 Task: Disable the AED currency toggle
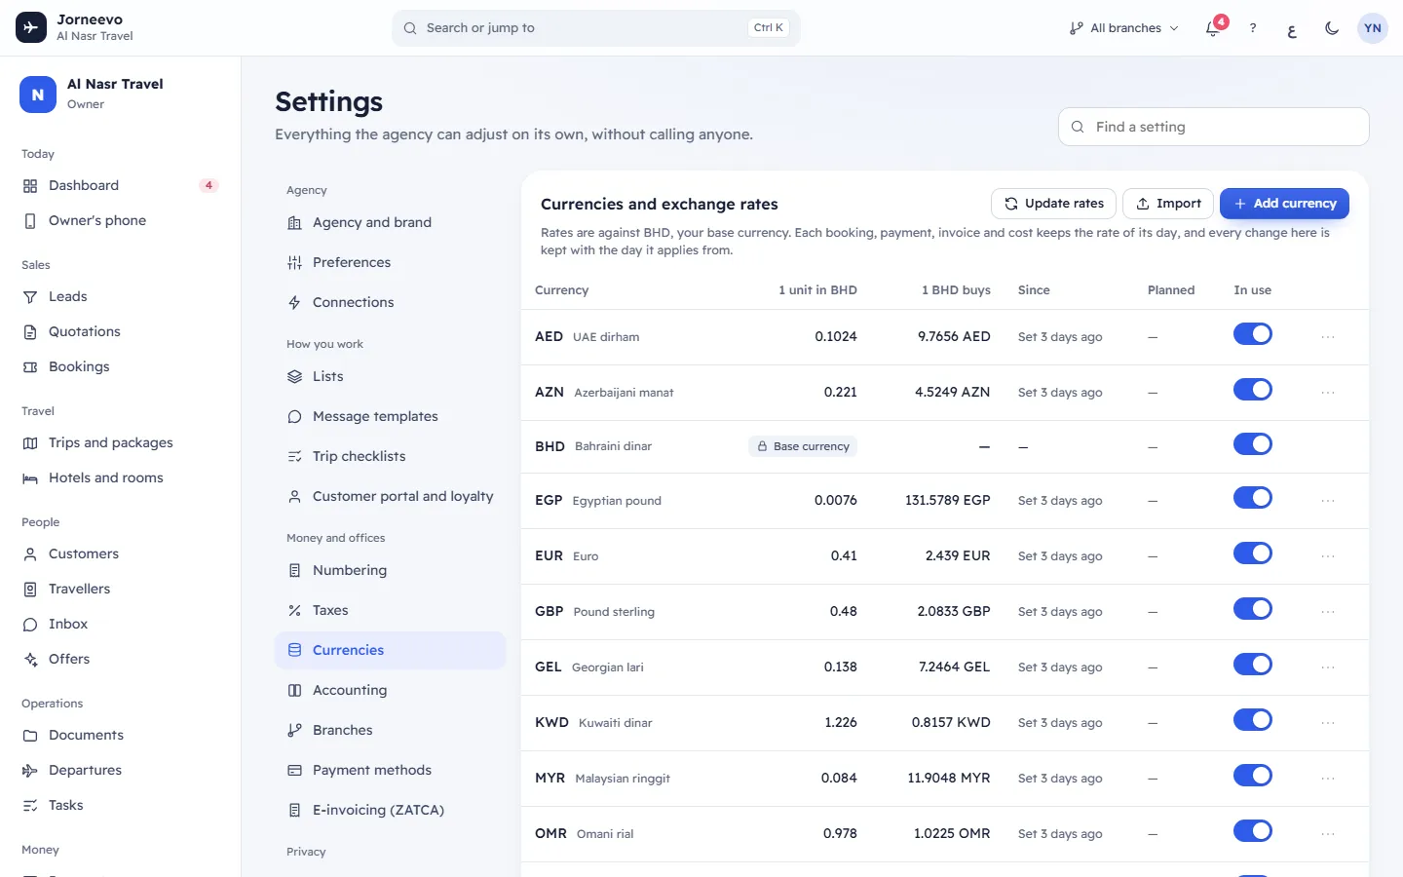click(1253, 334)
